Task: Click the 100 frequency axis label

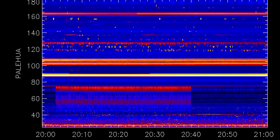Action: 34,66
